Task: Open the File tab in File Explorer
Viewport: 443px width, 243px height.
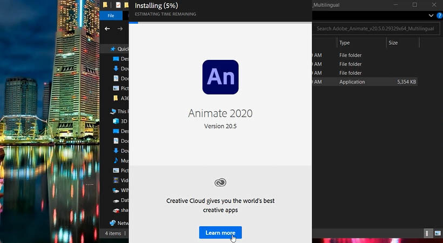Action: [x=111, y=16]
